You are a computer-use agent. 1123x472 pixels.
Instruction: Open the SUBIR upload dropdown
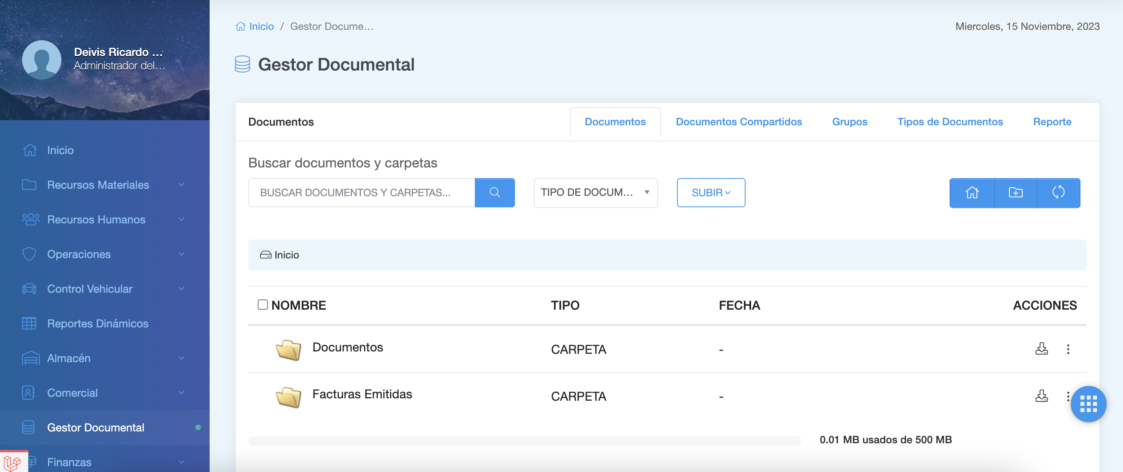tap(710, 192)
